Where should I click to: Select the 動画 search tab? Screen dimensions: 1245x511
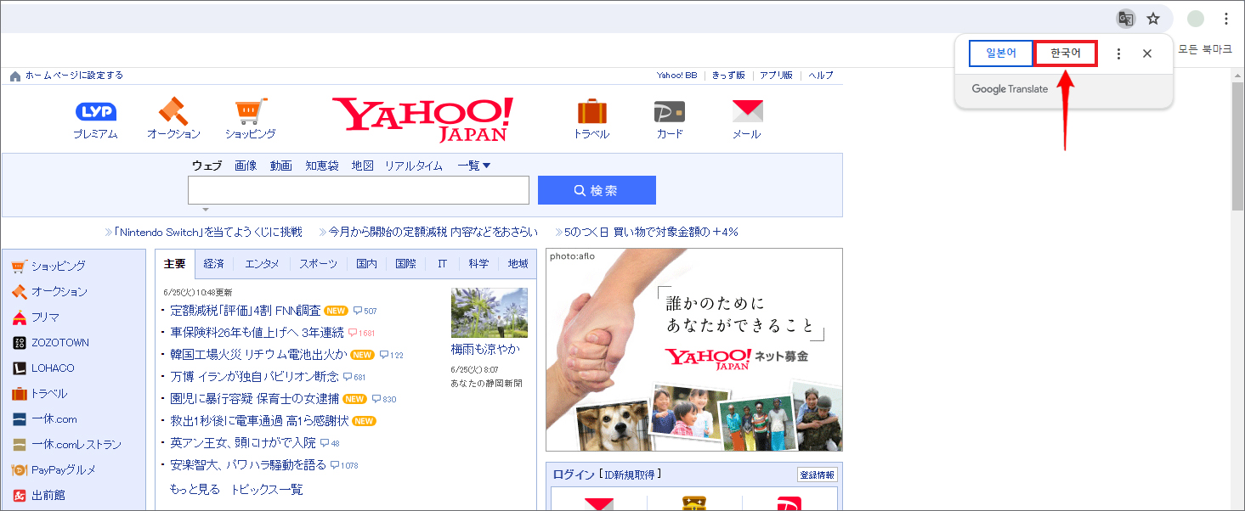pos(281,166)
